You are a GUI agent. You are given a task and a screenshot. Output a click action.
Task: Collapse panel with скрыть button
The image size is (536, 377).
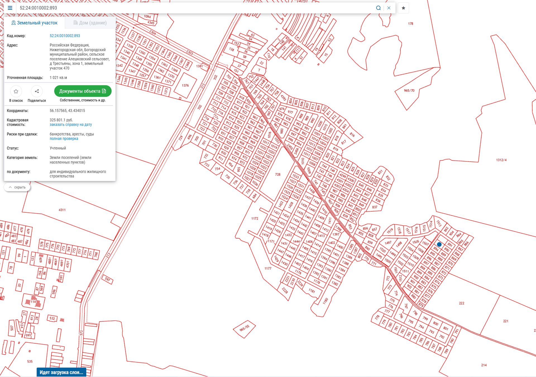point(17,187)
